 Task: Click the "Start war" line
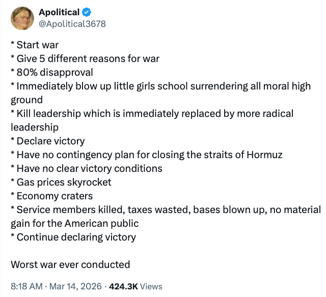35,45
